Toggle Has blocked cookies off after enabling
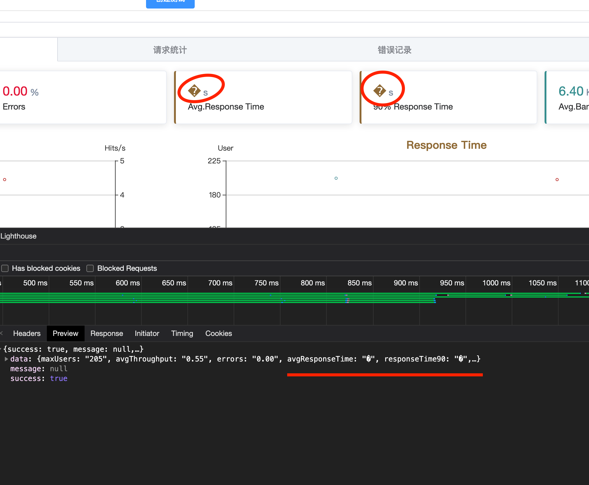This screenshot has width=589, height=485. pos(5,268)
